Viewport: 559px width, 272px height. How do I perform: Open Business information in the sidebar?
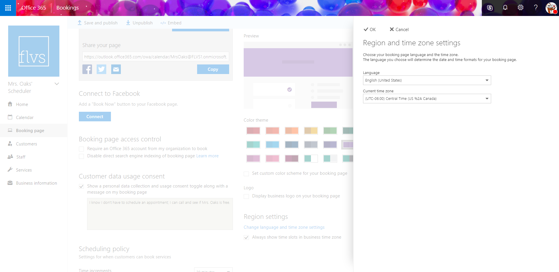[36, 183]
